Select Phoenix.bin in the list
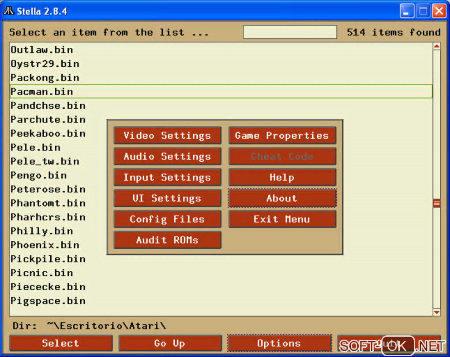The image size is (450, 357). (58, 245)
